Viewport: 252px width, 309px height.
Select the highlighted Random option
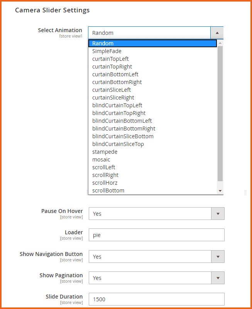click(x=152, y=43)
